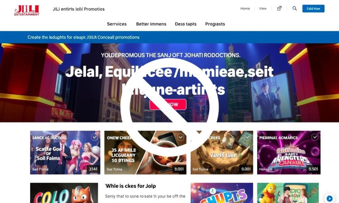The height and width of the screenshot is (203, 339).
Task: Select the Dess tapls menu item
Action: (185, 24)
